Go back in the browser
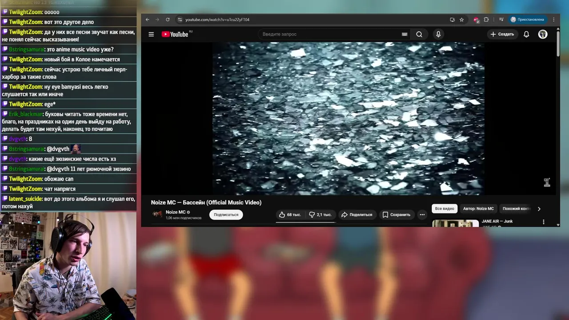 [148, 20]
